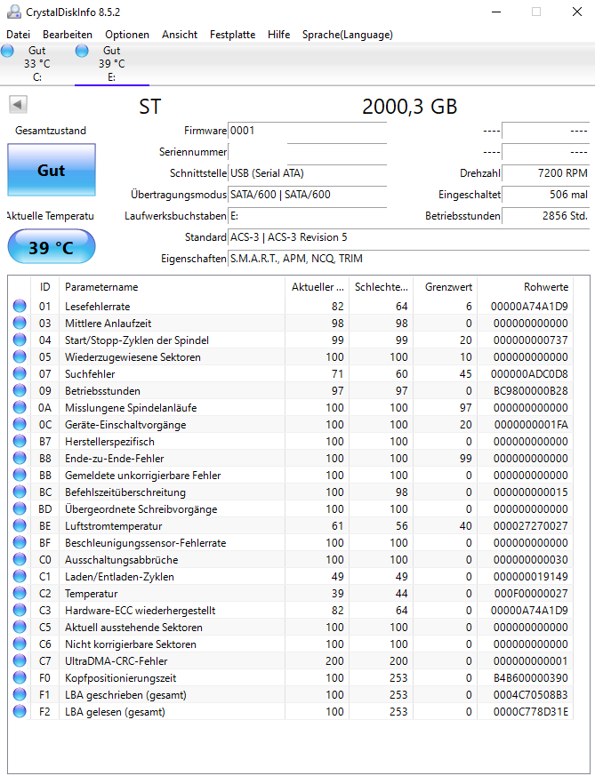Image resolution: width=595 pixels, height=776 pixels.
Task: Click the Gut health status button
Action: pyautogui.click(x=52, y=171)
